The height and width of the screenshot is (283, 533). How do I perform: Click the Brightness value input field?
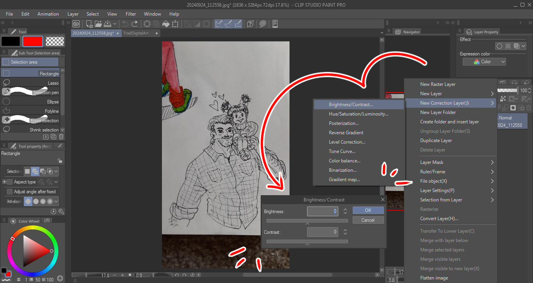click(323, 211)
